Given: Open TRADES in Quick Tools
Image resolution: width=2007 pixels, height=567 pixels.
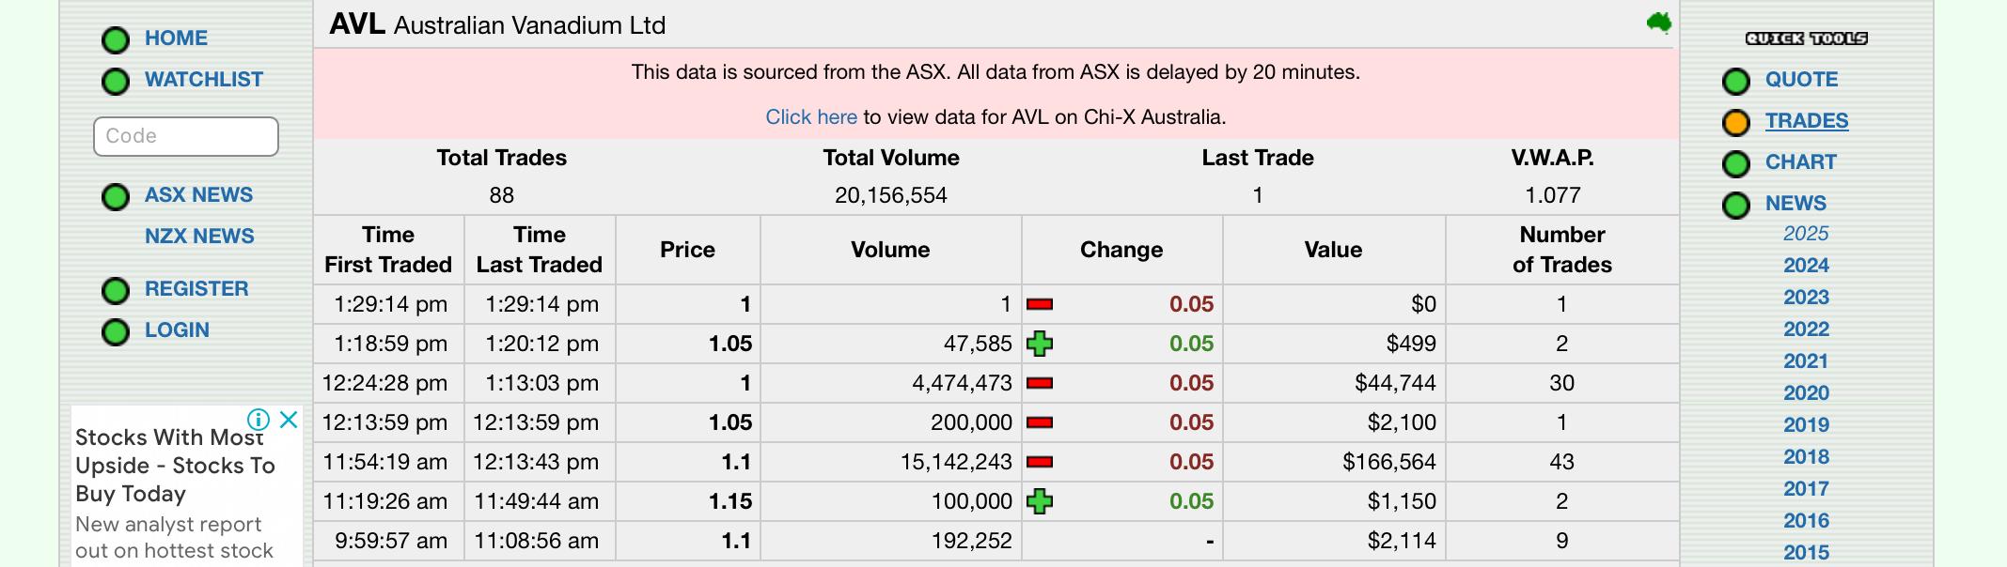Looking at the screenshot, I should [1807, 121].
